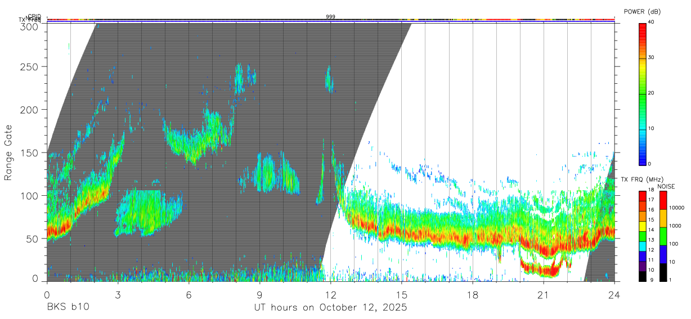The width and height of the screenshot is (691, 319).
Task: Click the 14 tick on the TX FRQ scale
Action: [651, 230]
